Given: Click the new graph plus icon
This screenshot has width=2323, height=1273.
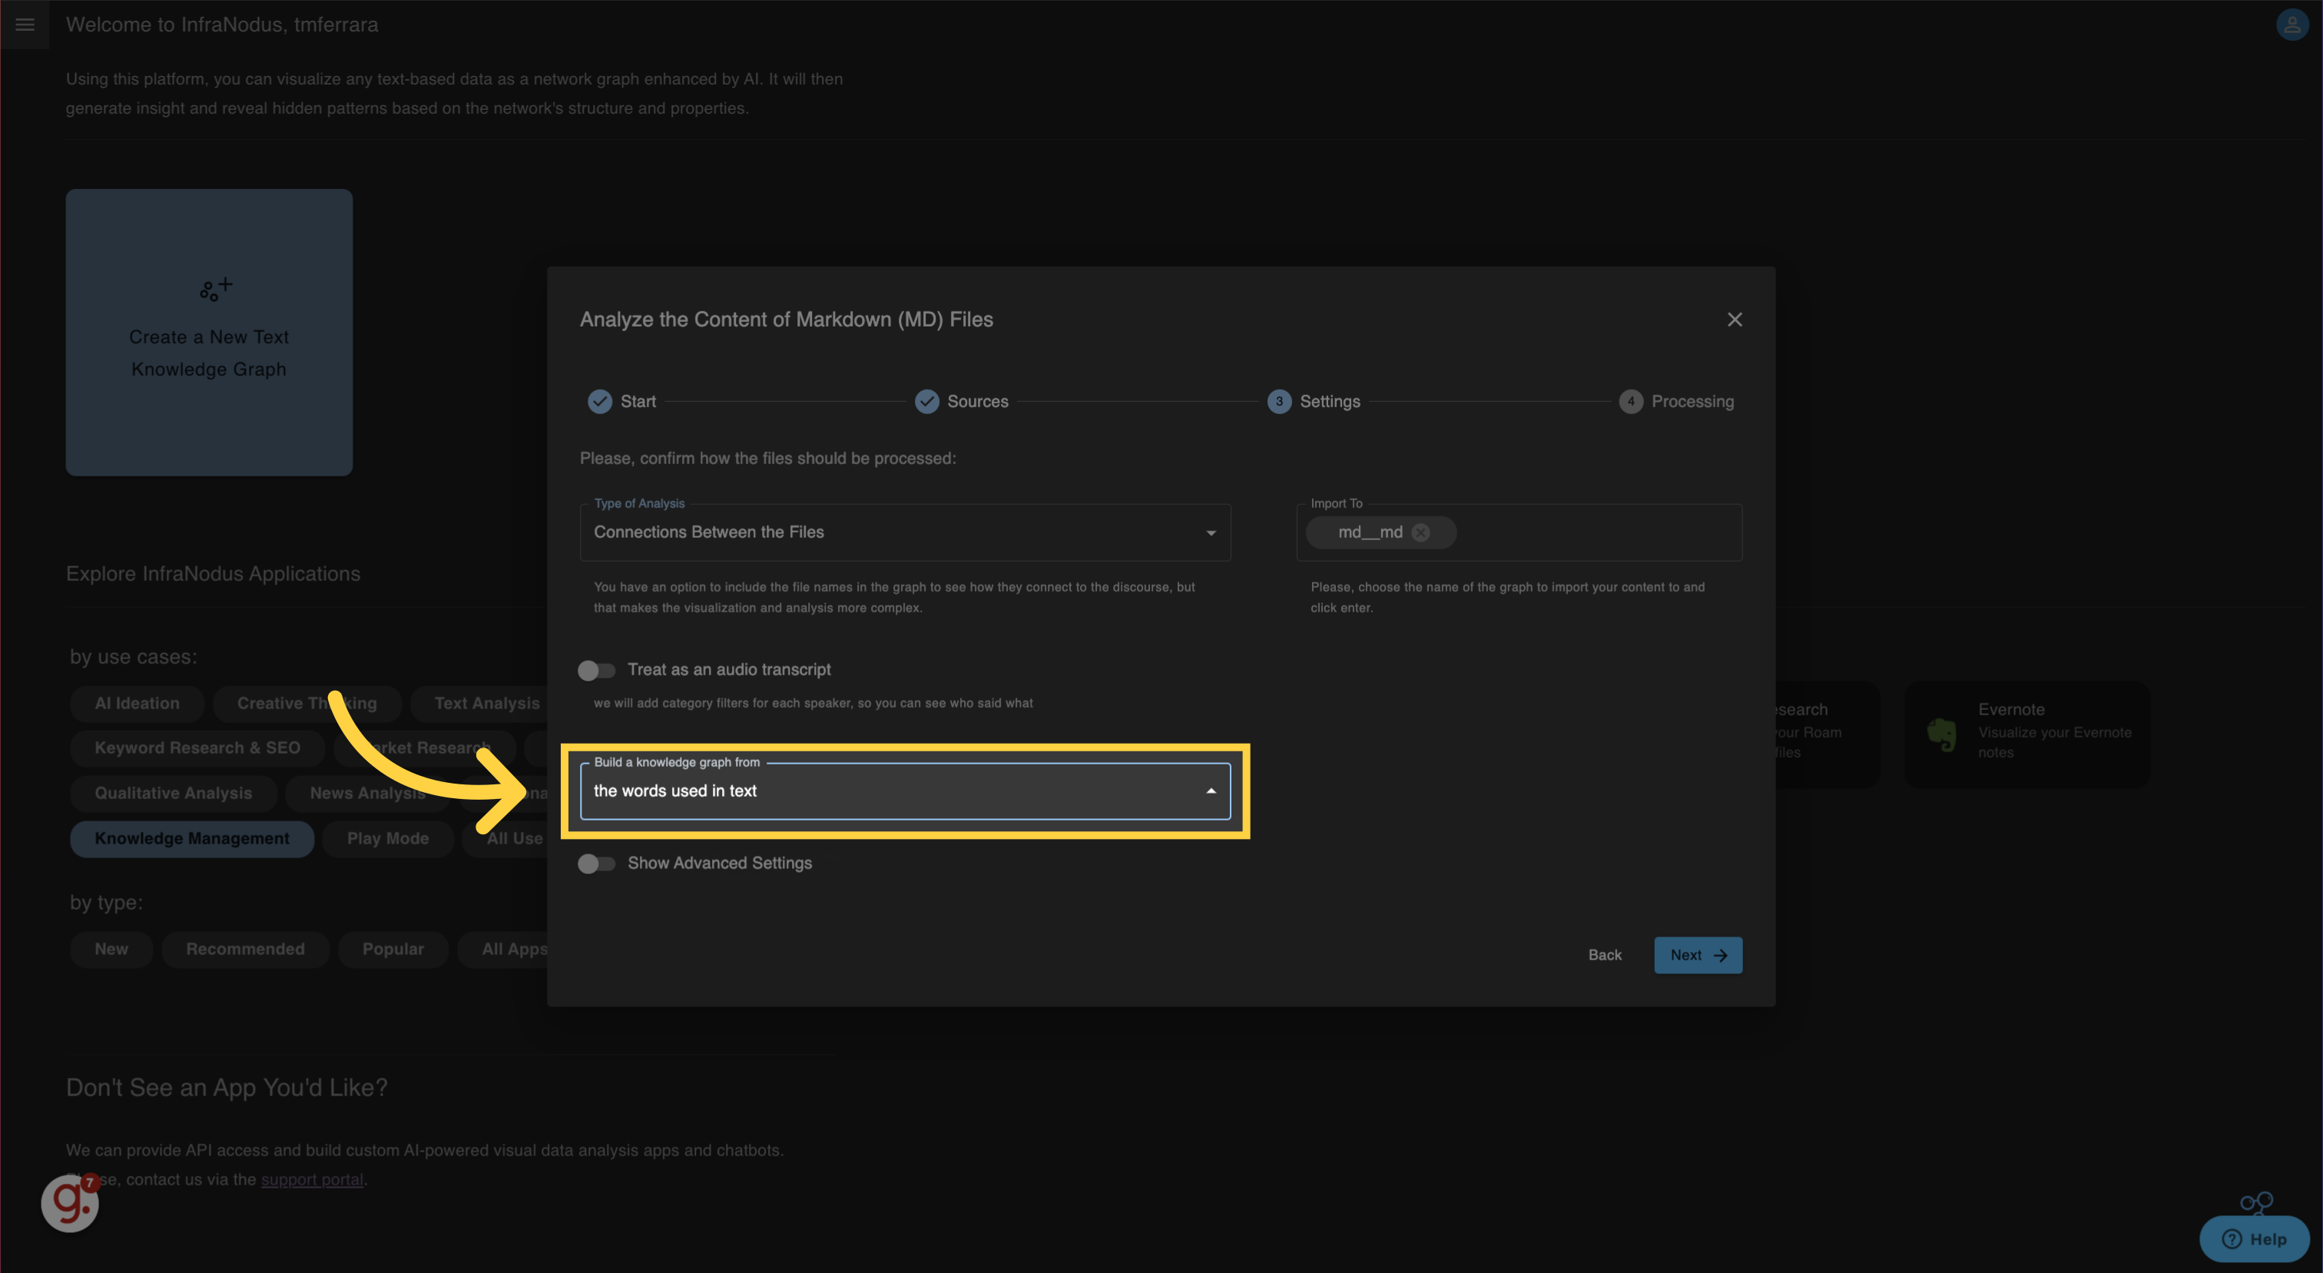Looking at the screenshot, I should click(x=216, y=289).
